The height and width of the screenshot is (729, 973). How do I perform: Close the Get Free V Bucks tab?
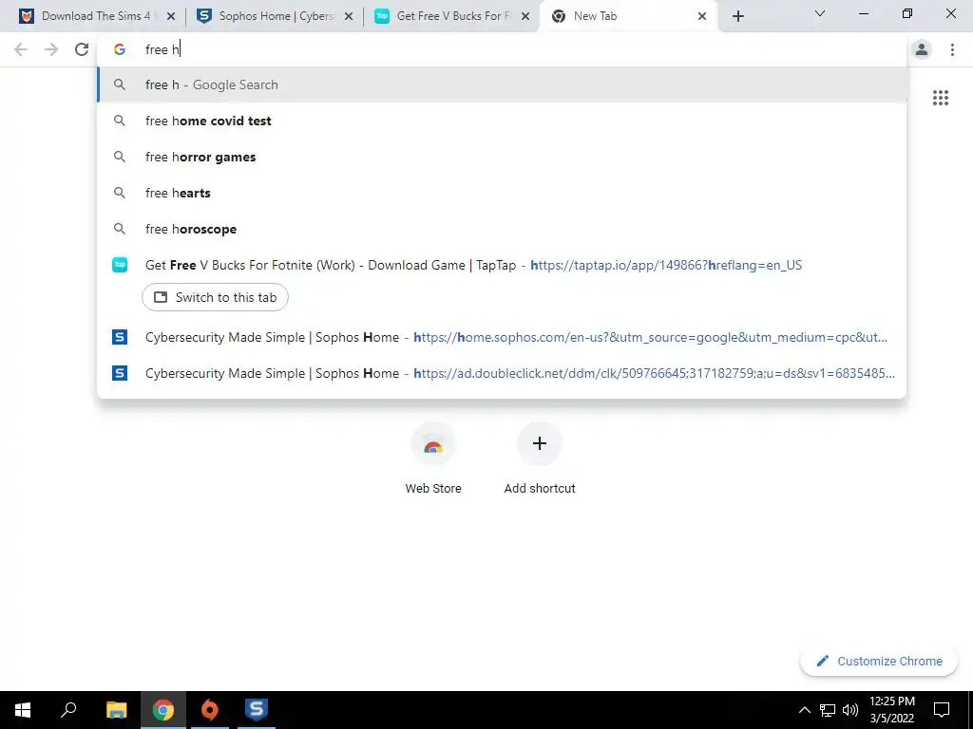point(525,16)
